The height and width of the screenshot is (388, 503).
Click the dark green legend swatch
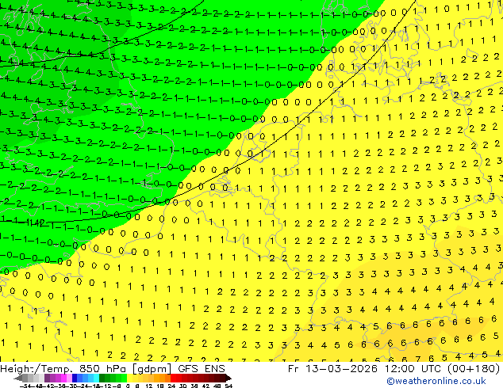click(x=102, y=378)
